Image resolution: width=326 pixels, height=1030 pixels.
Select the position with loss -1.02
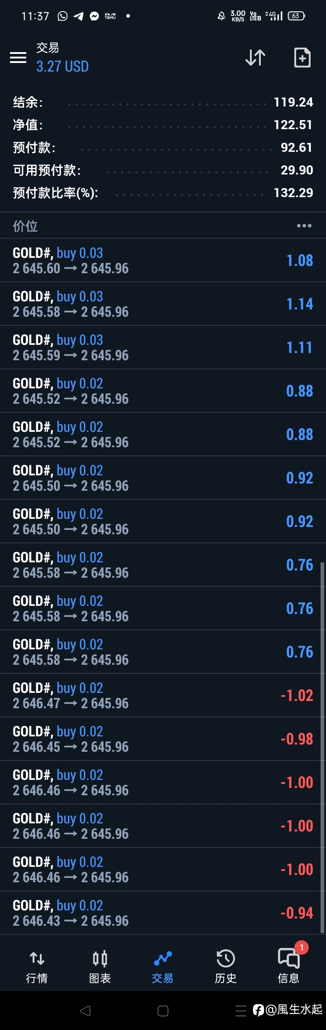click(163, 696)
